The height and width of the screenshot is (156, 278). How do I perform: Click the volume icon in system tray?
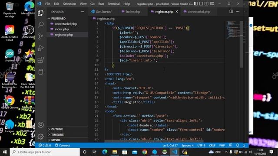[251, 152]
